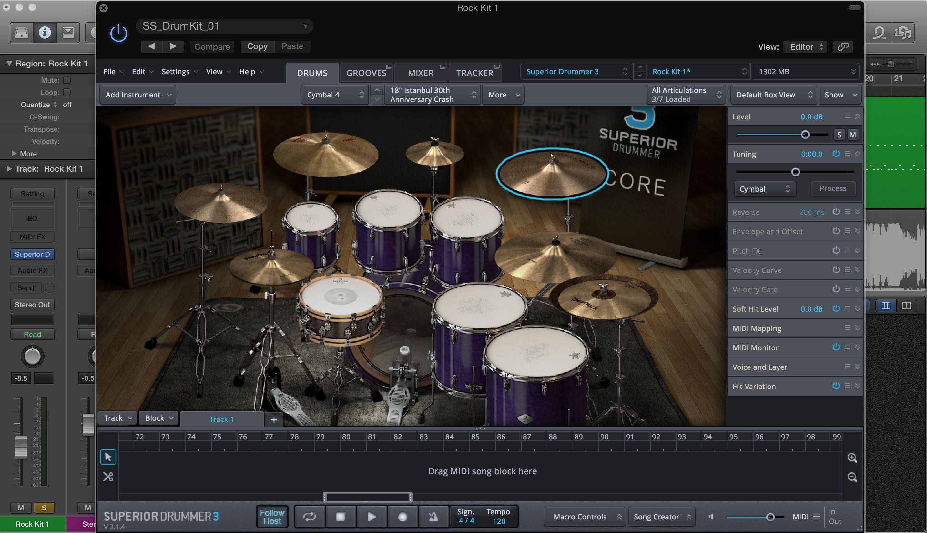This screenshot has height=533, width=927.
Task: Click the speaker volume icon
Action: coord(711,517)
